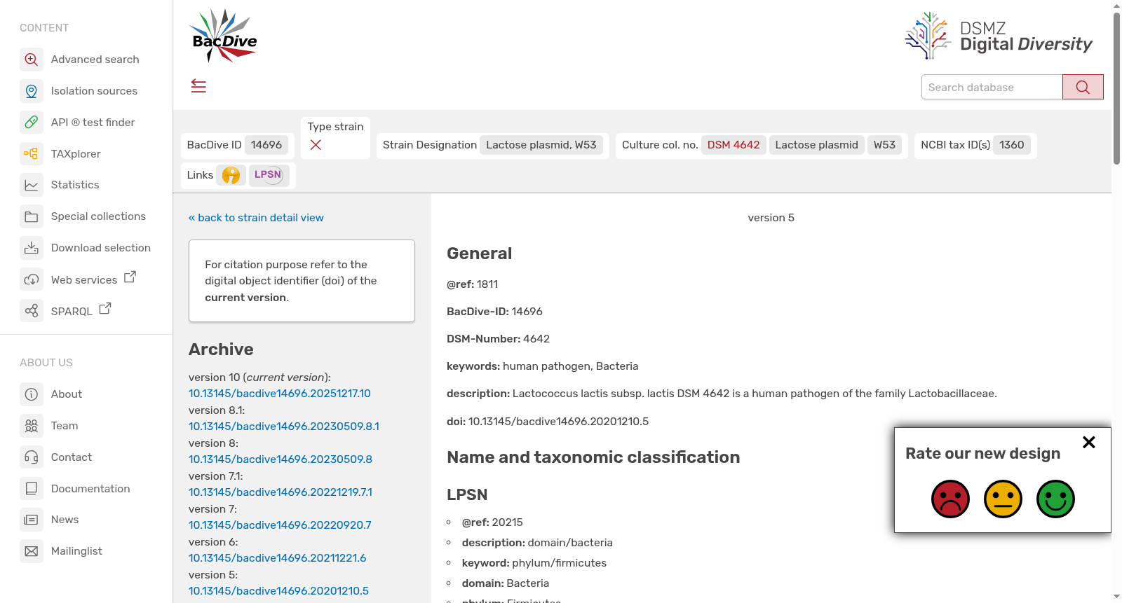Image resolution: width=1122 pixels, height=603 pixels.
Task: Click the TAXplorer tree icon
Action: pos(32,153)
